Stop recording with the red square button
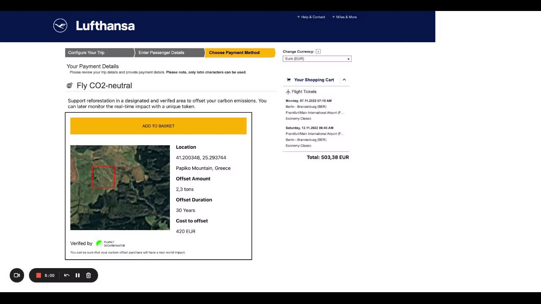The width and height of the screenshot is (541, 304). tap(38, 275)
